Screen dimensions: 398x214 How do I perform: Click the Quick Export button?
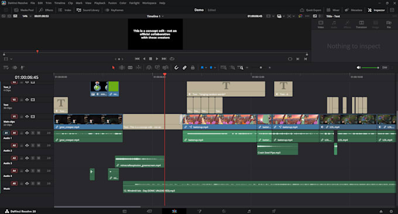click(310, 10)
